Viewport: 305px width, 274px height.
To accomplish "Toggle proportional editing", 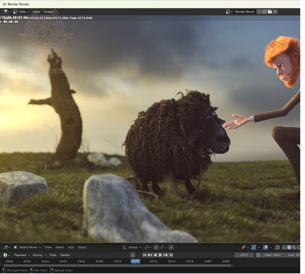I will click(171, 247).
